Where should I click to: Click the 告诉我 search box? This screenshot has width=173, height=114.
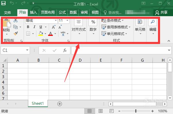point(112,12)
